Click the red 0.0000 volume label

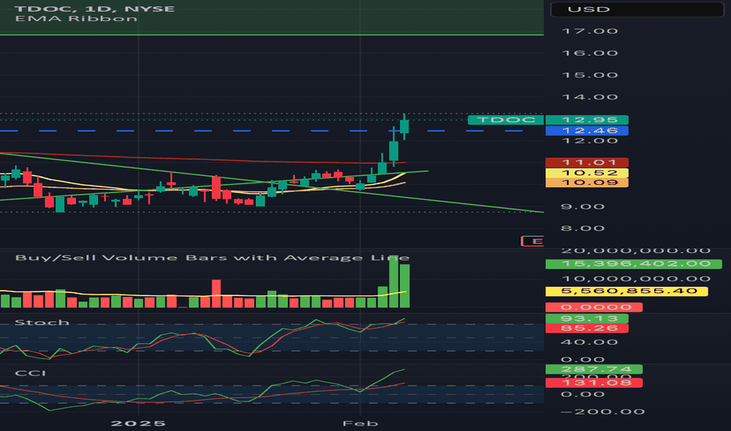click(594, 307)
